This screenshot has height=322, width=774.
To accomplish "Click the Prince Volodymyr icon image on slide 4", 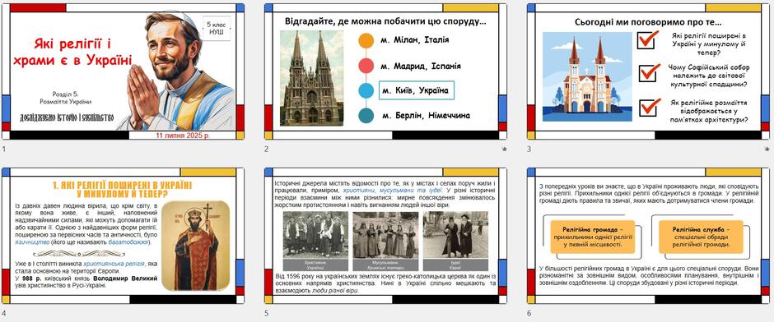I will (x=195, y=245).
